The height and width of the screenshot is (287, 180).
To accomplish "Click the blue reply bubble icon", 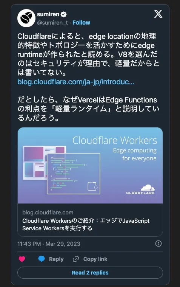I will 42,259.
